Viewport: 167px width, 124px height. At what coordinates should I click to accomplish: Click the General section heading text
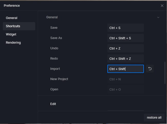(52, 17)
